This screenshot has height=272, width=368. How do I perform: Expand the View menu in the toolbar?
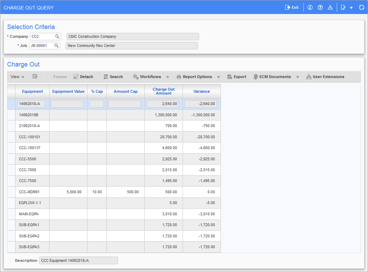(17, 77)
